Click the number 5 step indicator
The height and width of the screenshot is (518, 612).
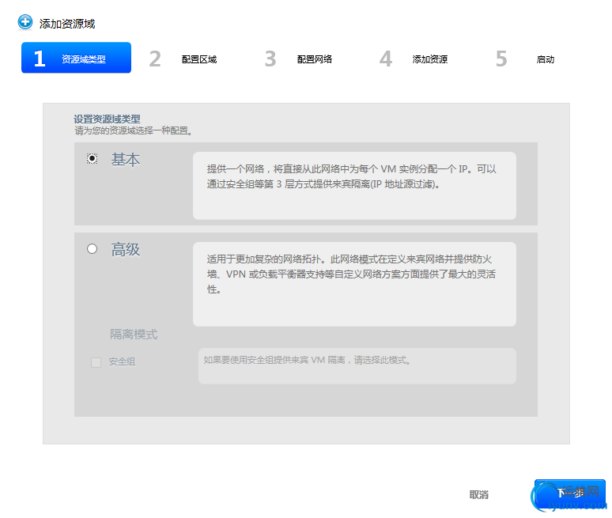click(501, 59)
